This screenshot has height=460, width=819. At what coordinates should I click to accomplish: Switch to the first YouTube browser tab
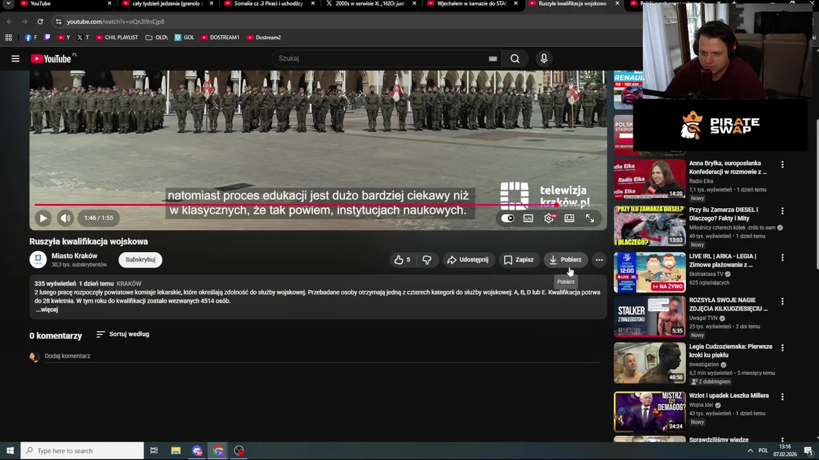click(61, 4)
